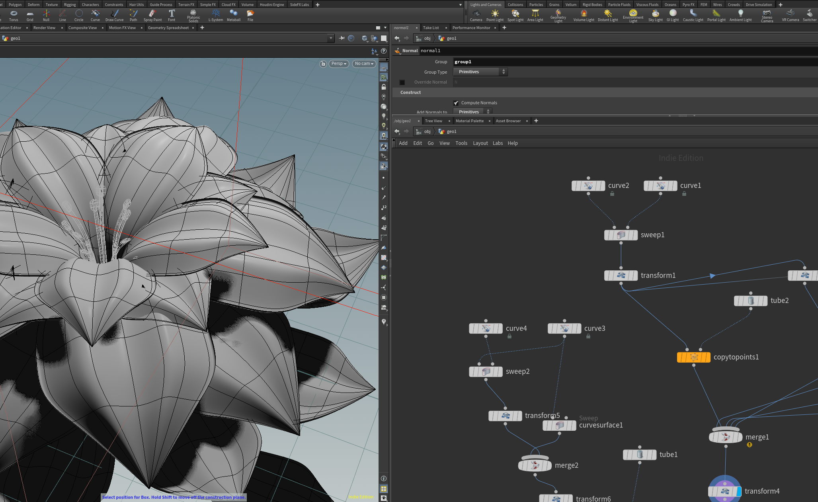Click the File shelf tool
This screenshot has width=818, height=502.
coord(250,16)
